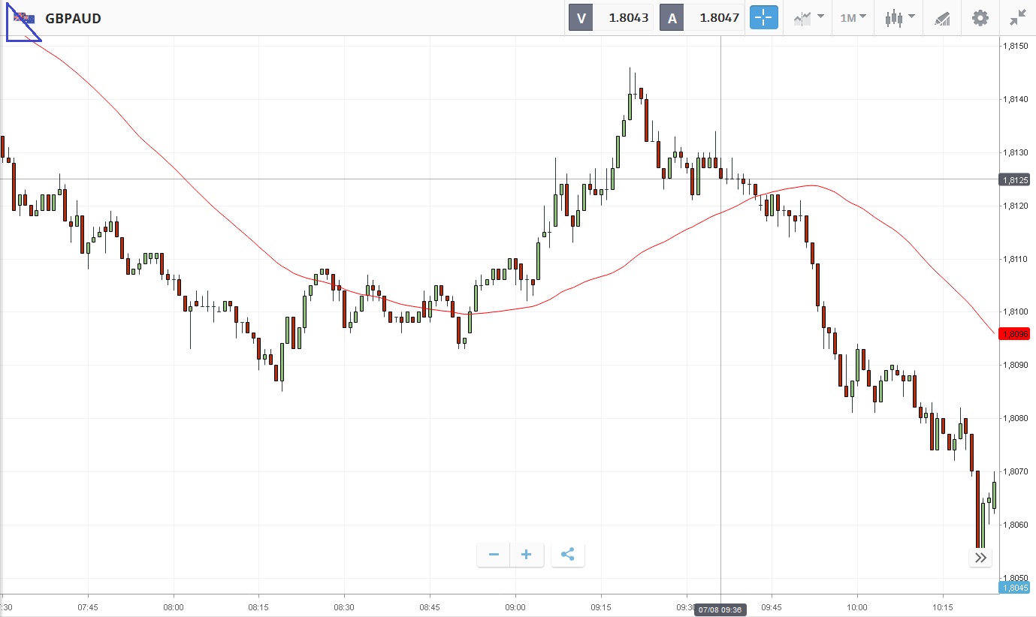Click the blue 1.8045 current price label
The width and height of the screenshot is (1036, 617).
pyautogui.click(x=1014, y=587)
